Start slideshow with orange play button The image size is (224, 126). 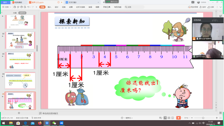178,118
